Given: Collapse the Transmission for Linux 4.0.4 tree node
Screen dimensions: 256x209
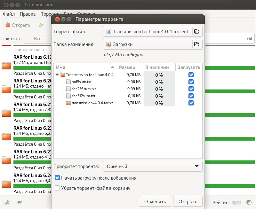Looking at the screenshot, I should coord(57,75).
